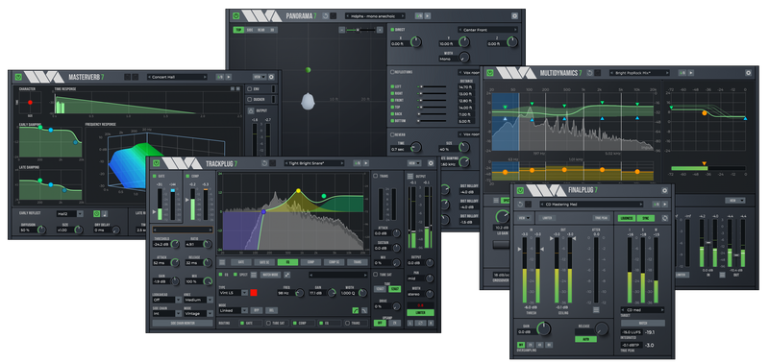Enable the Reflections checkbox in Panorama
The width and height of the screenshot is (769, 363).
pos(392,72)
